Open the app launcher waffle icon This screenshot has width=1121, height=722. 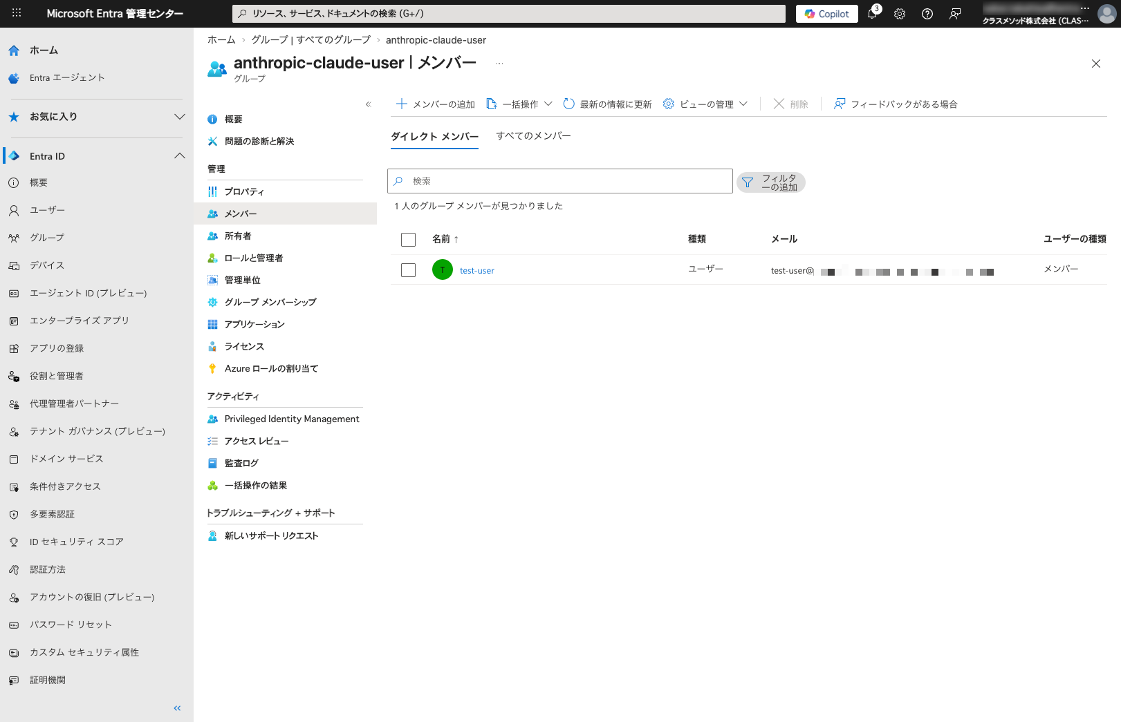pyautogui.click(x=17, y=13)
